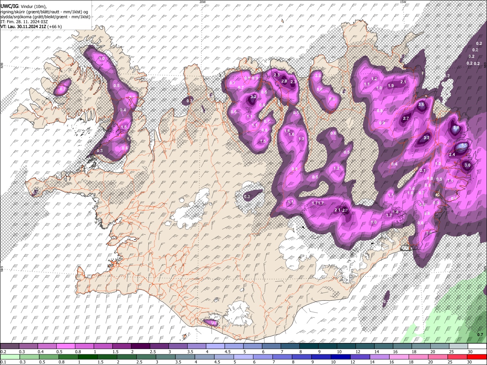Click the '(+66 h)' forecast offset

tap(55, 27)
